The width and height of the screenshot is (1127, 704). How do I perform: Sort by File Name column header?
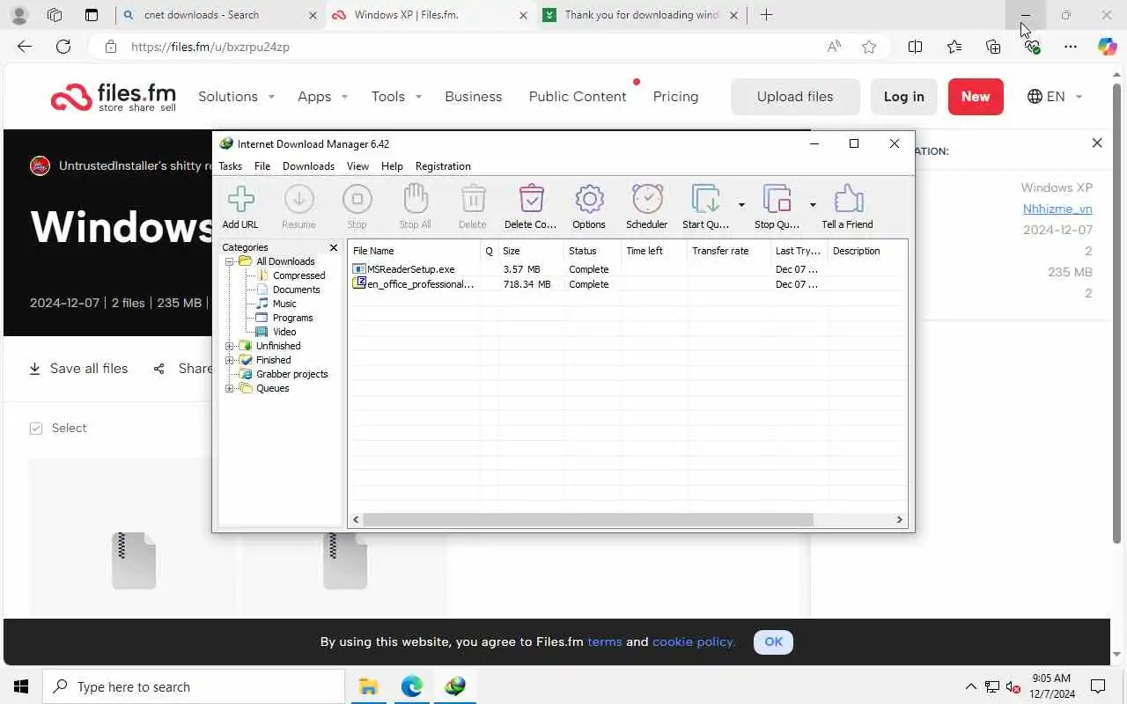tap(414, 251)
